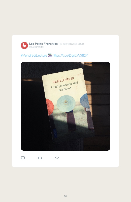
Task: Click the stacked books emoji
Action: pos(50,55)
